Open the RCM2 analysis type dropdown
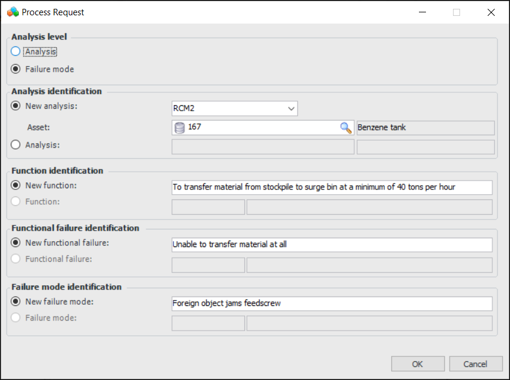Image resolution: width=510 pixels, height=380 pixels. (x=290, y=109)
